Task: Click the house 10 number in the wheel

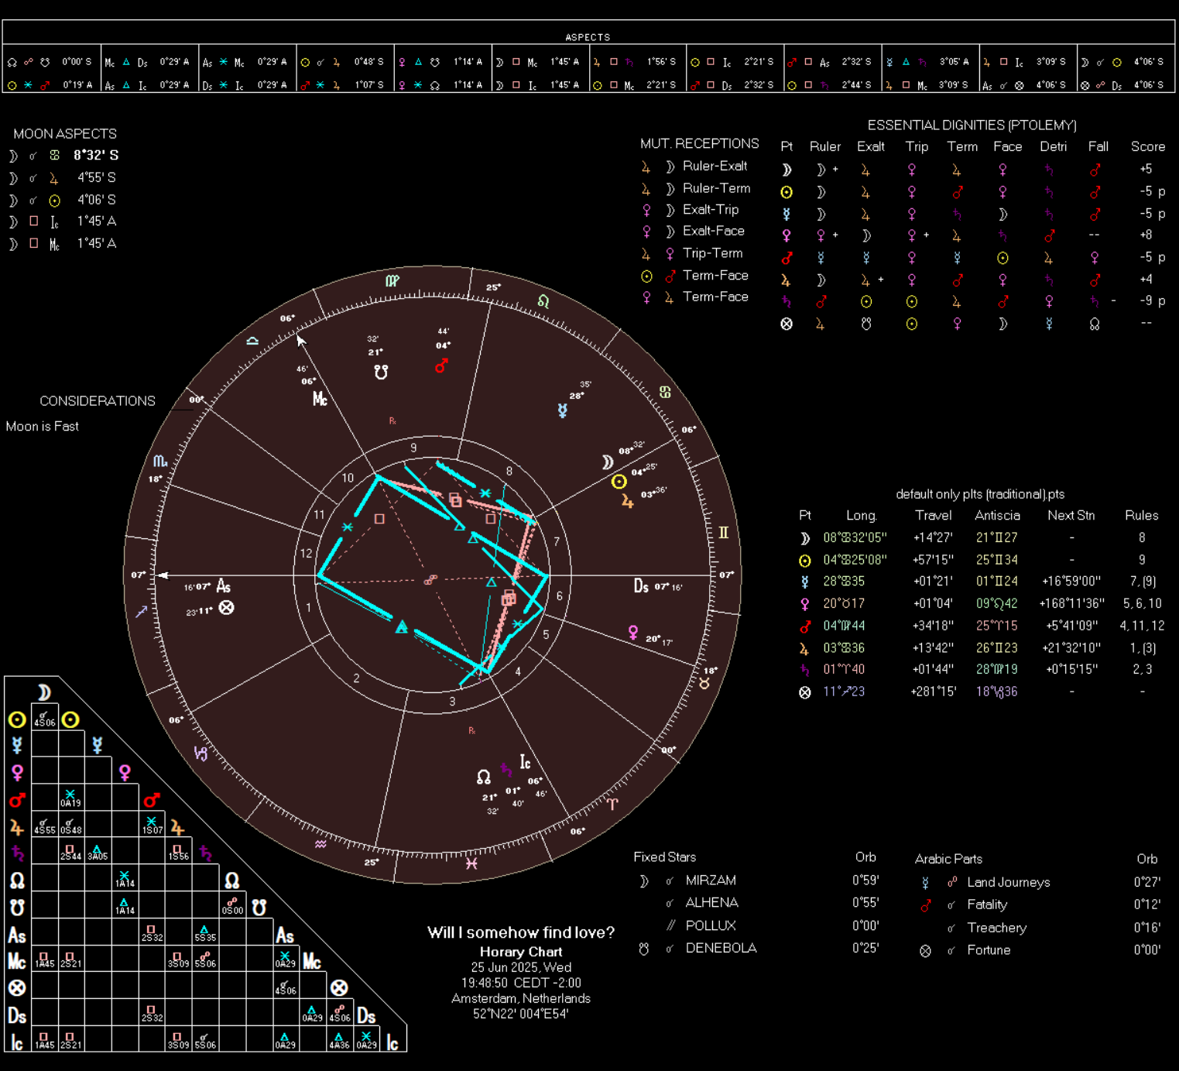Action: [x=348, y=478]
